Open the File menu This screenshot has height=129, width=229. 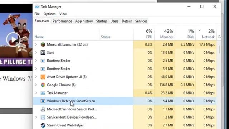pyautogui.click(x=37, y=14)
